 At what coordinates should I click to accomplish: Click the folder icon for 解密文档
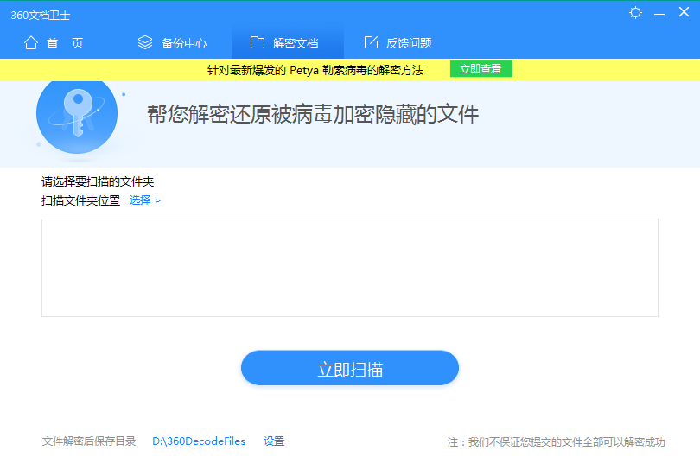(x=257, y=43)
